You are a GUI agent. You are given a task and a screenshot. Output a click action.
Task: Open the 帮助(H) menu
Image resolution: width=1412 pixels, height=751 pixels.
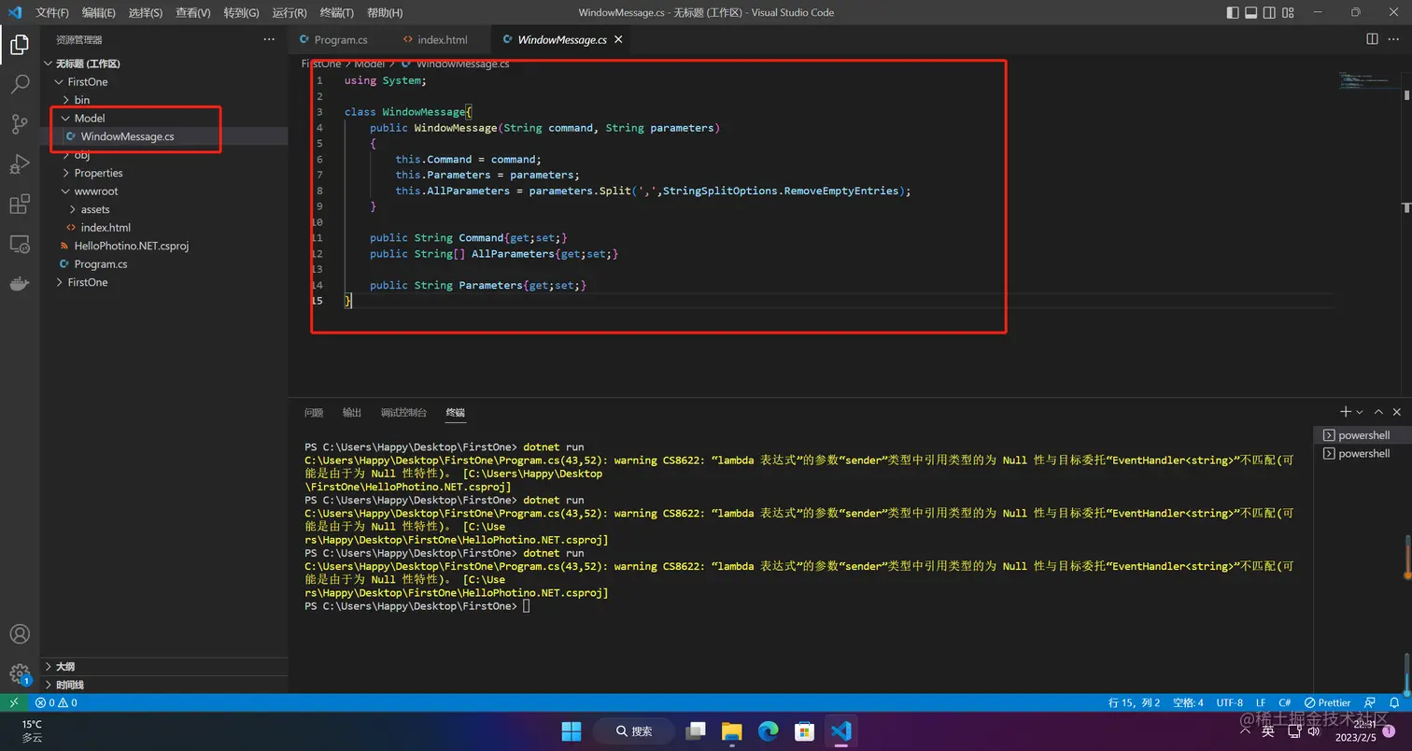(385, 12)
